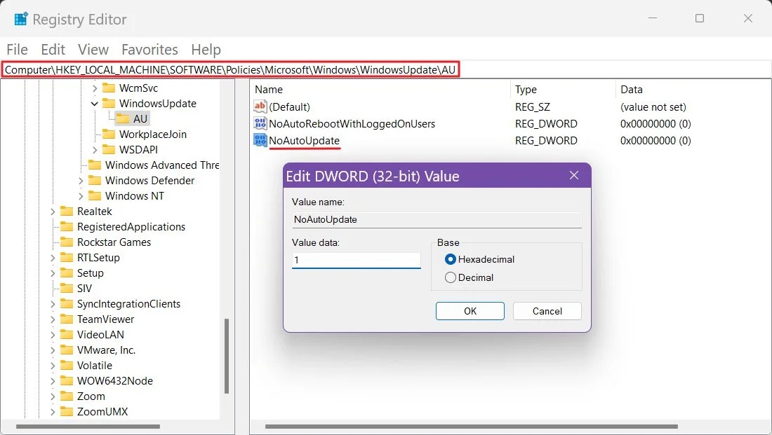Expand the Windows Defender key
The image size is (772, 435).
tap(81, 181)
